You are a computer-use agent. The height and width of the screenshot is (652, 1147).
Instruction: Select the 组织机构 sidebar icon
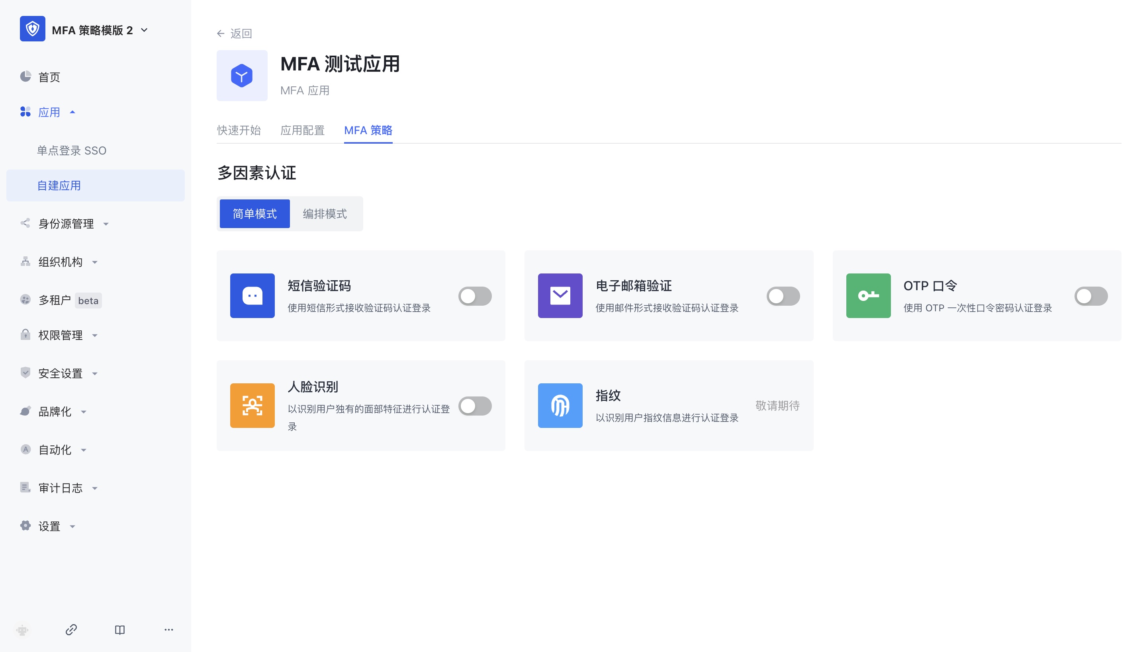(25, 262)
